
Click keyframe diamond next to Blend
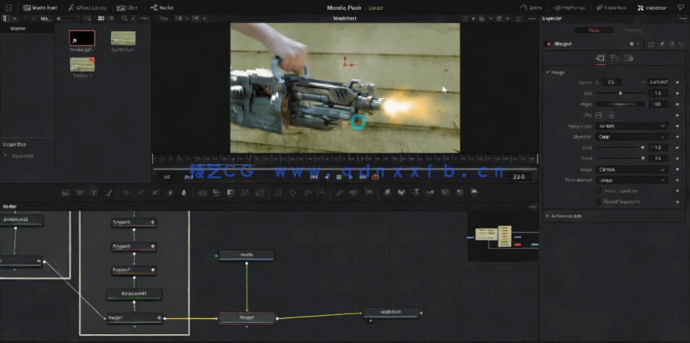678,158
